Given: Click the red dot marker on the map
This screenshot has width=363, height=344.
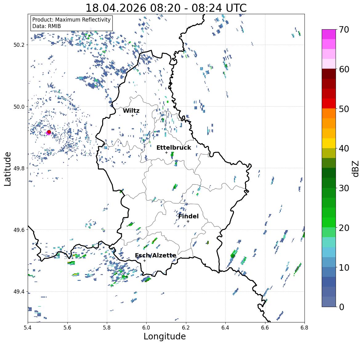Looking at the screenshot, I should pyautogui.click(x=49, y=132).
